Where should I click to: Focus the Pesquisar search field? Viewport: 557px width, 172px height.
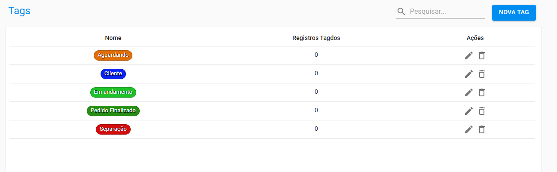(446, 12)
